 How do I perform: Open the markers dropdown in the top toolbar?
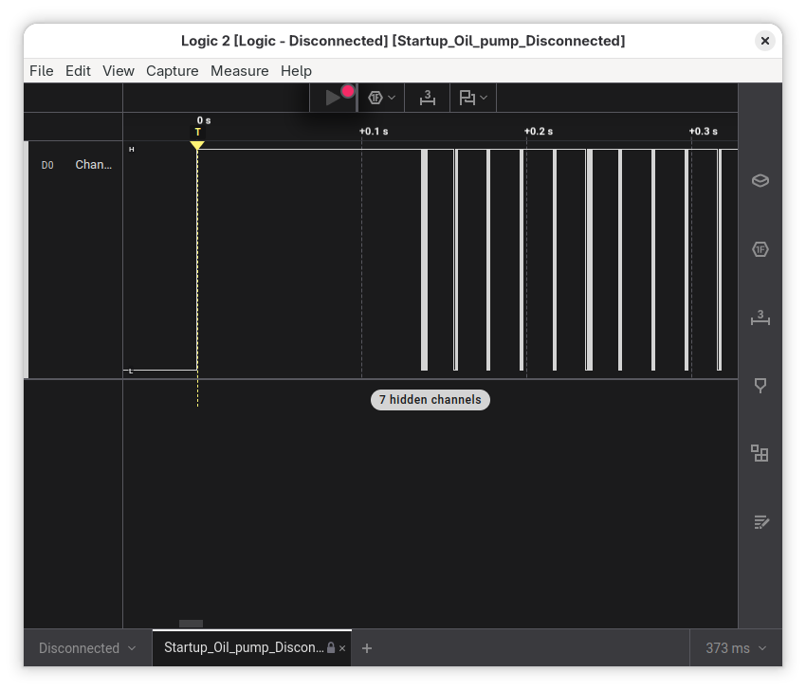(473, 98)
